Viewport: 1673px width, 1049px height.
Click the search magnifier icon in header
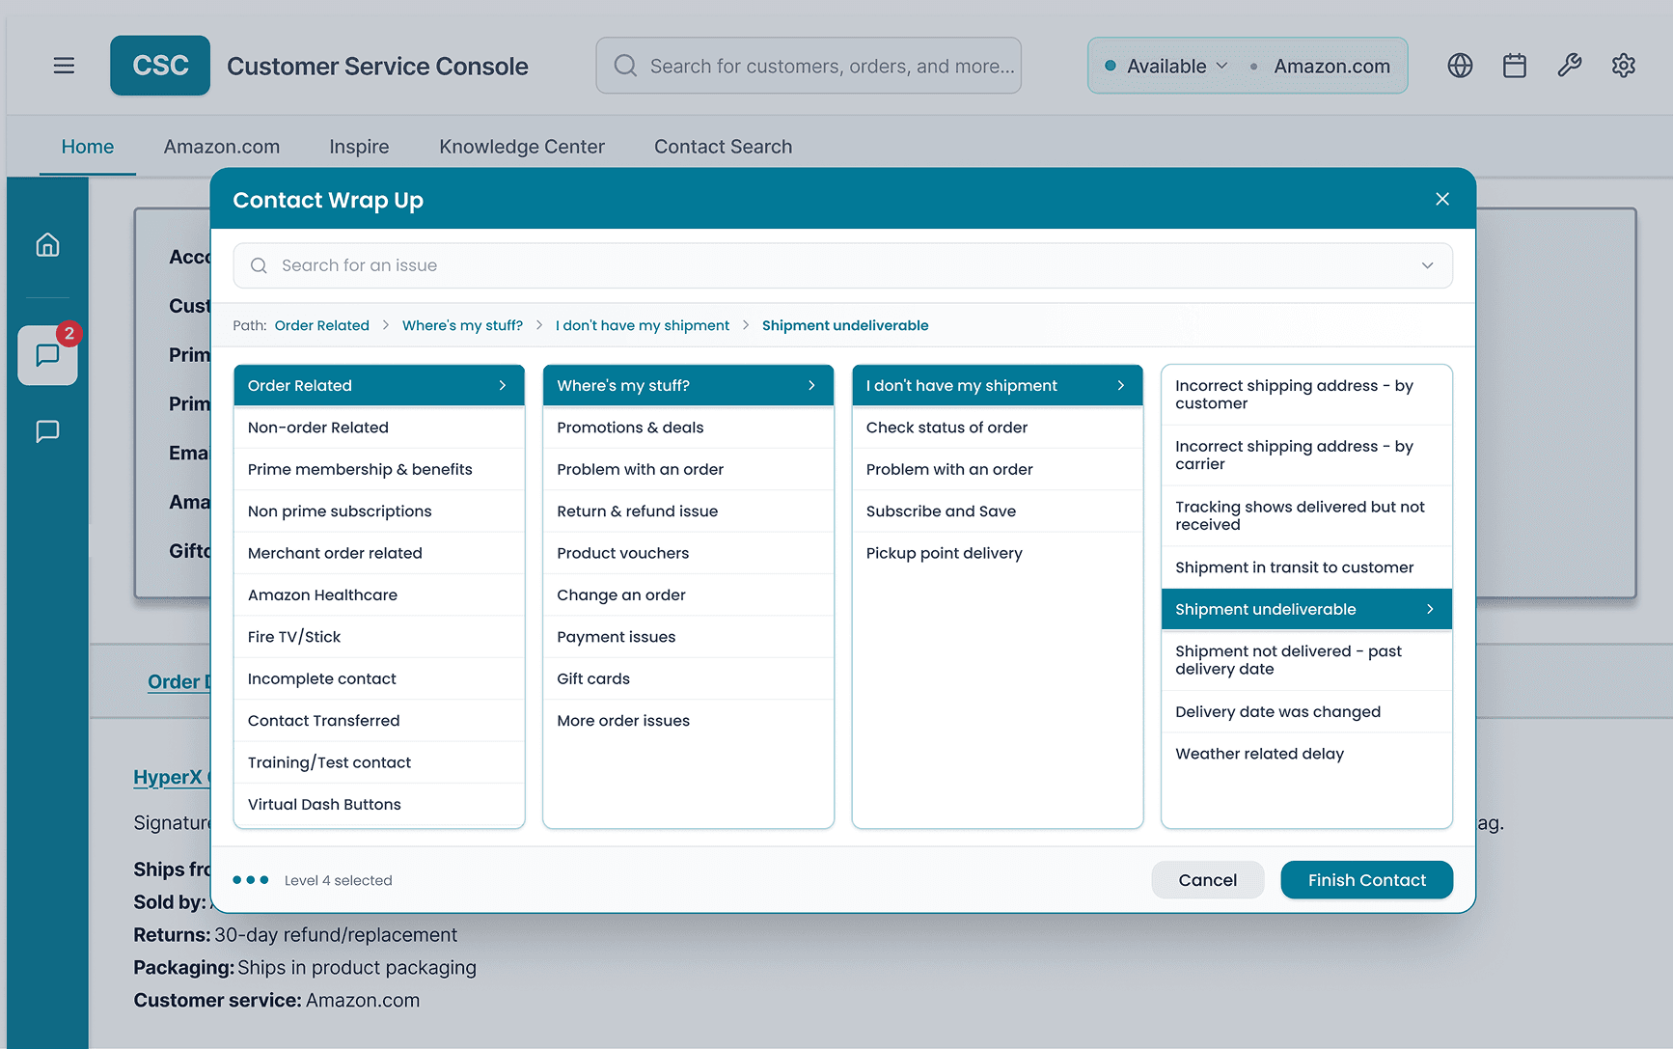pos(625,66)
